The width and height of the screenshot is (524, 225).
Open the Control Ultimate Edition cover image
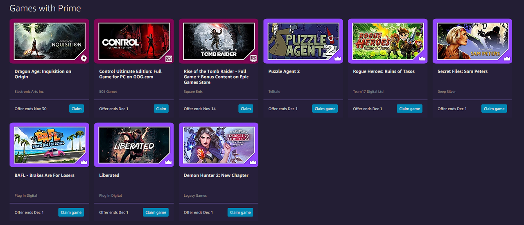coord(134,41)
